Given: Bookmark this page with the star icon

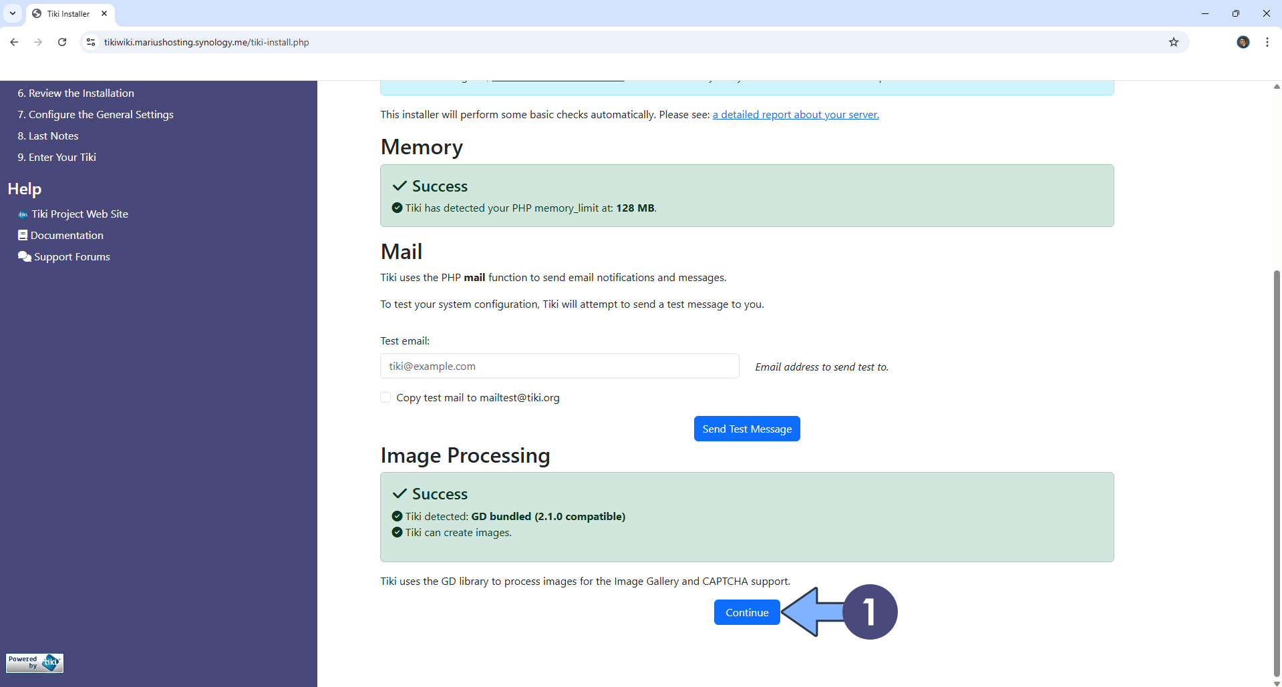Looking at the screenshot, I should [1174, 42].
